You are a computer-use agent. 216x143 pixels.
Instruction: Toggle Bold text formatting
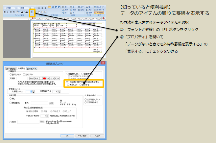point(5,12)
